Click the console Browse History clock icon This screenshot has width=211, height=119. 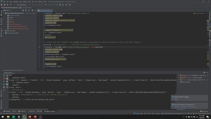click(7, 87)
